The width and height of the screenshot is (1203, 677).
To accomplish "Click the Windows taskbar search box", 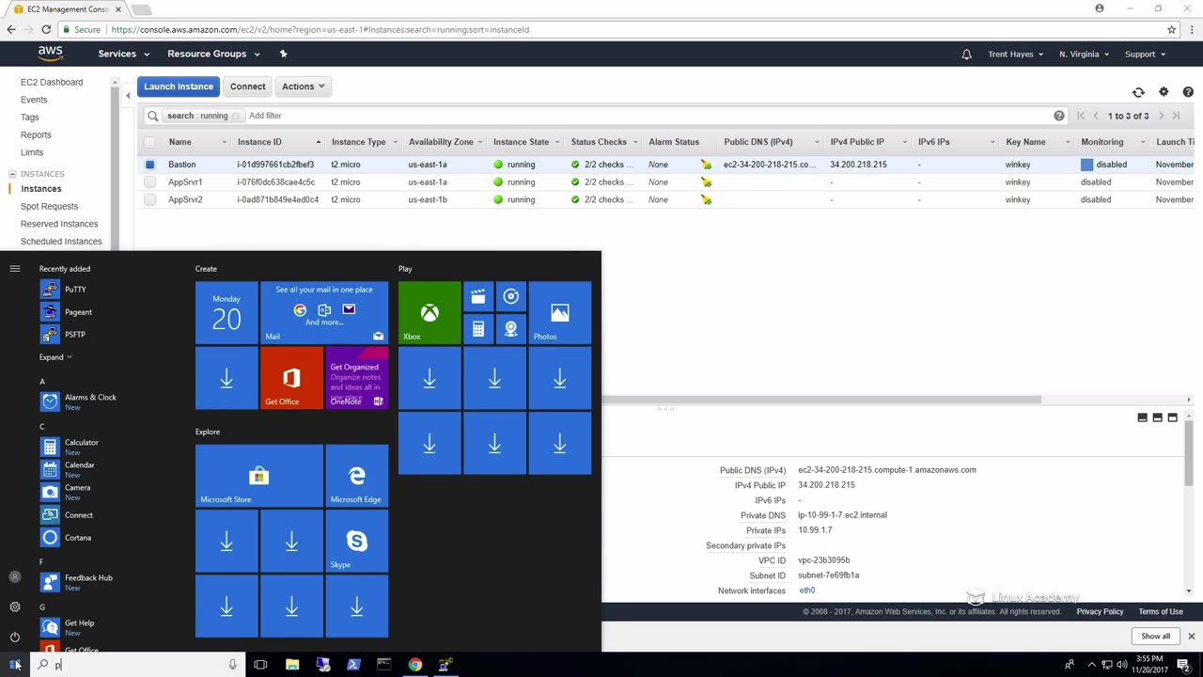I will [137, 665].
